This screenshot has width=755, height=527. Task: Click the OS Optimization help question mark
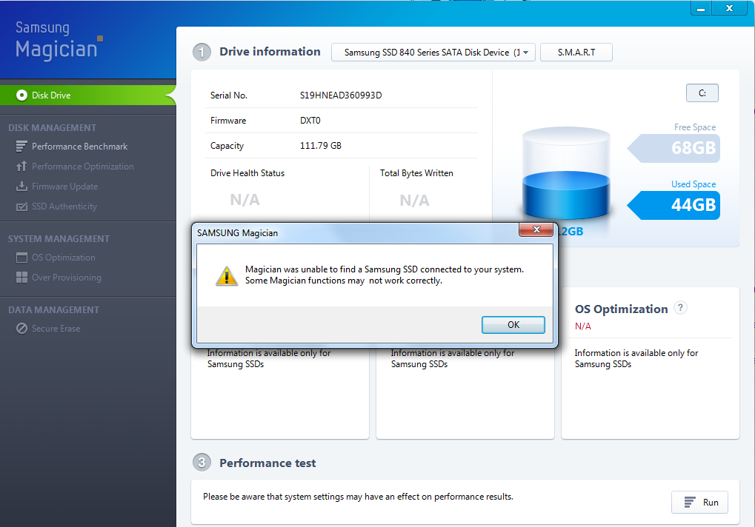click(680, 308)
